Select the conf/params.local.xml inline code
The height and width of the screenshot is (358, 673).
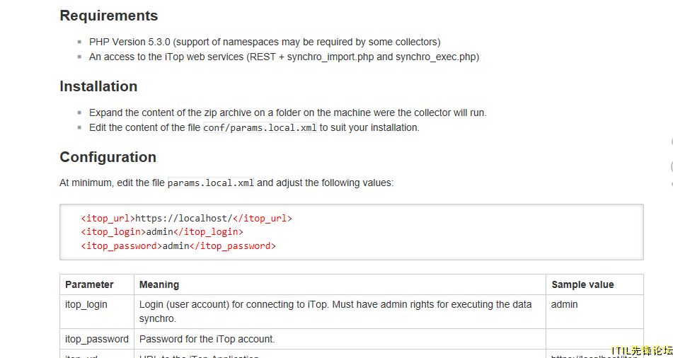coord(260,128)
